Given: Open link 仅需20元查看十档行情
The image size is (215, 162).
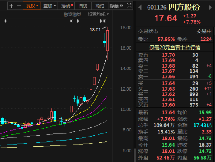Looking at the screenshot, I should point(175,48).
